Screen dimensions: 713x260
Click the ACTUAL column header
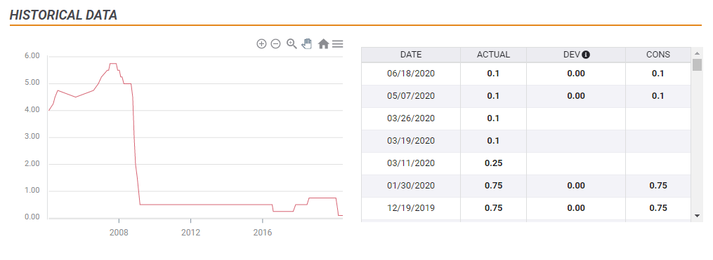(x=493, y=55)
